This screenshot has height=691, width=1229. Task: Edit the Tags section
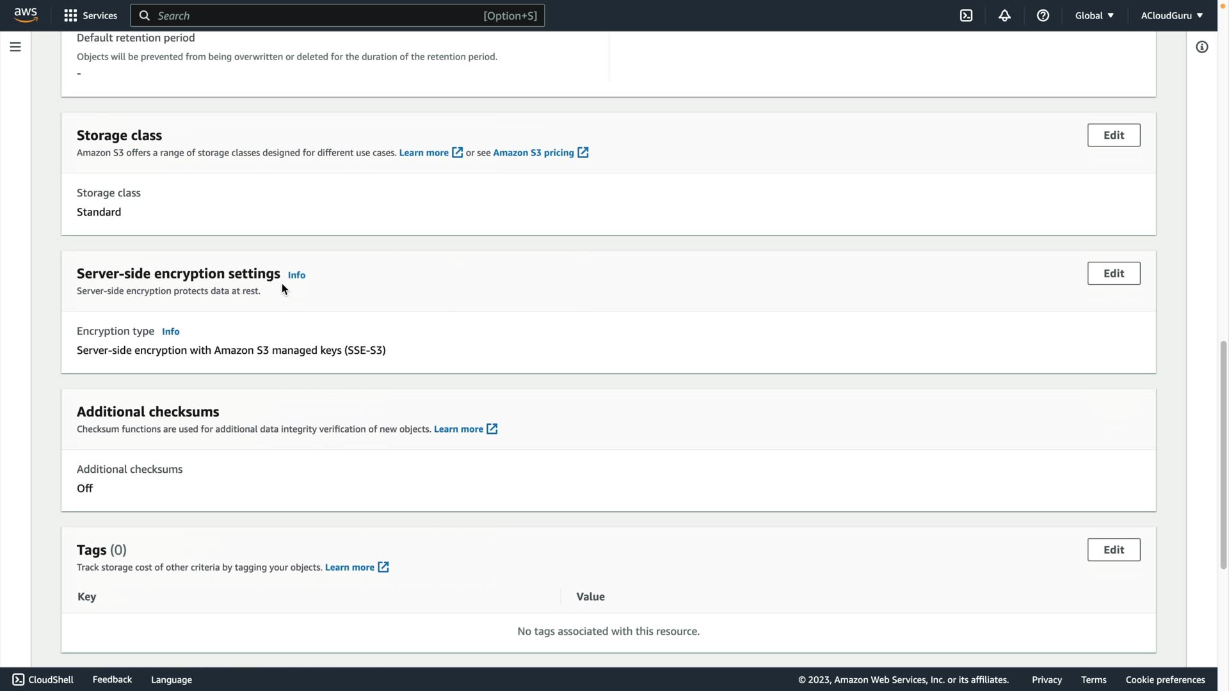[x=1113, y=550]
